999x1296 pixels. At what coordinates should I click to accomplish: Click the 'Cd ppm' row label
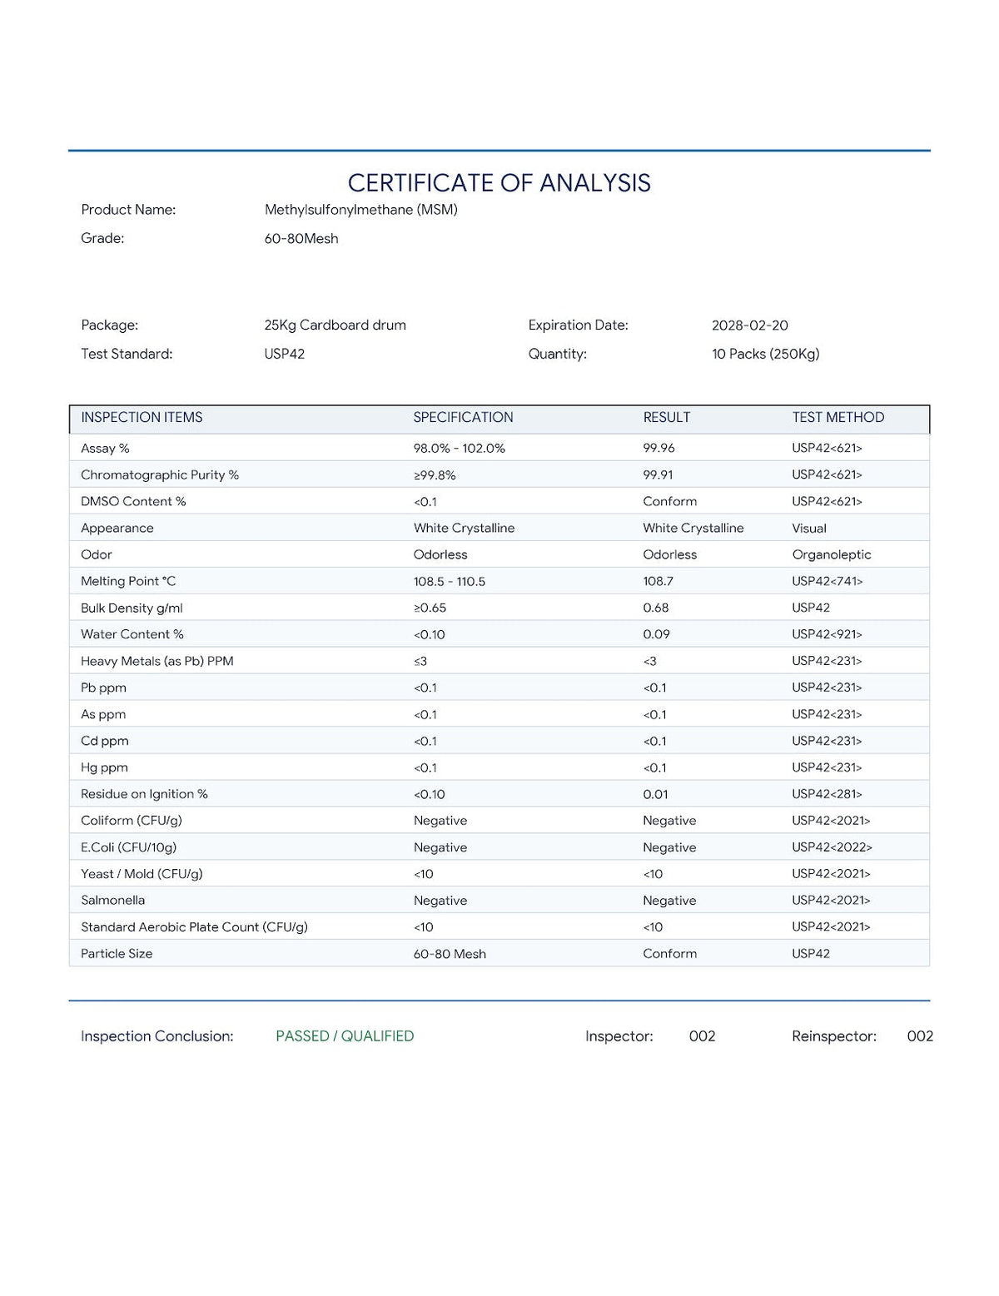[105, 742]
